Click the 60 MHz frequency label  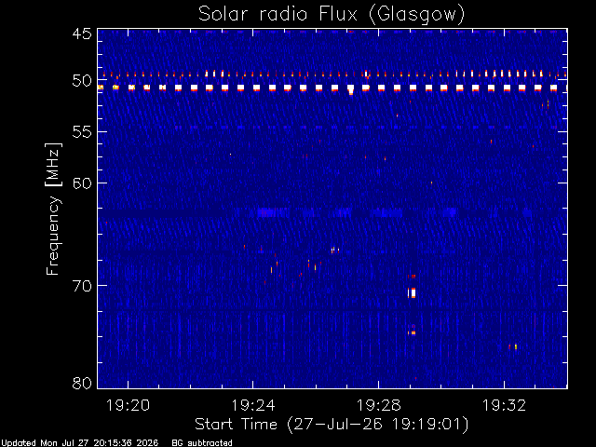tap(82, 183)
